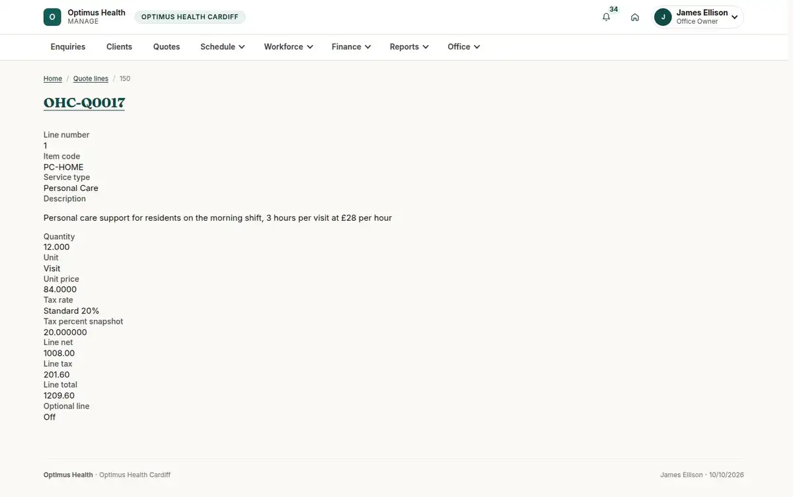Click the Optional line Off value
793x497 pixels.
pyautogui.click(x=50, y=417)
